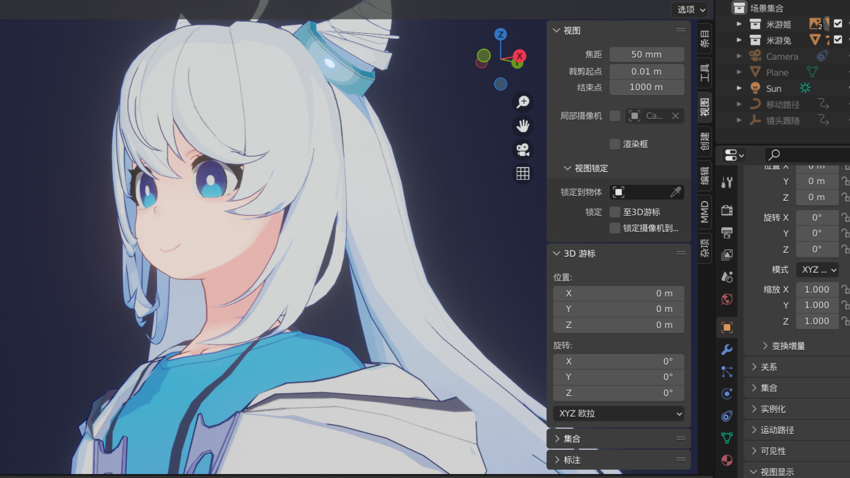Select the Sun object in the outliner
Image resolution: width=850 pixels, height=478 pixels.
click(x=774, y=89)
